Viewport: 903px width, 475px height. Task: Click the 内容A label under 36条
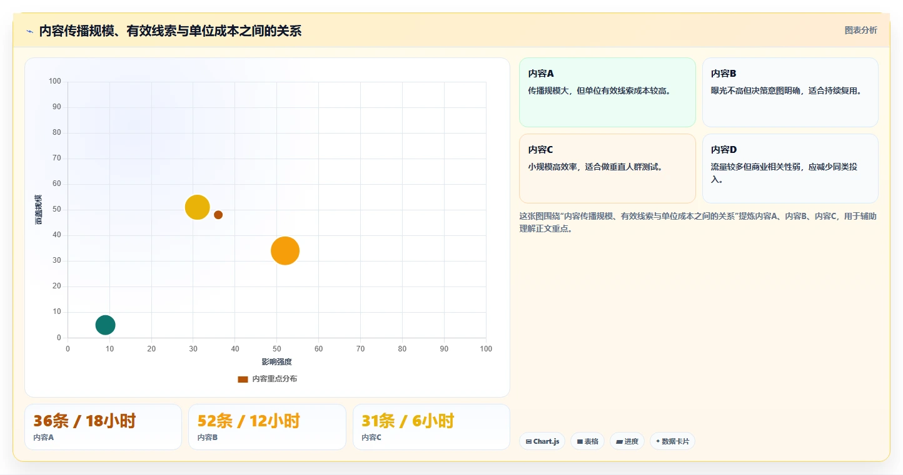(x=43, y=438)
